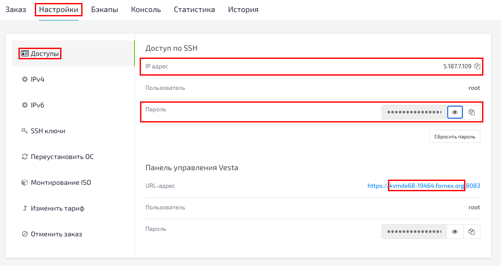Click the Панель управления Vesta heading

coord(192,168)
